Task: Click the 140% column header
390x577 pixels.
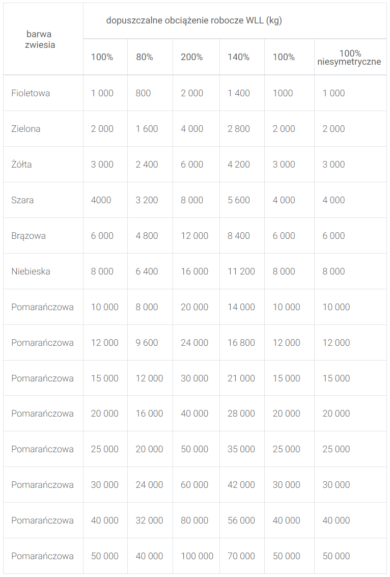Action: tap(238, 57)
